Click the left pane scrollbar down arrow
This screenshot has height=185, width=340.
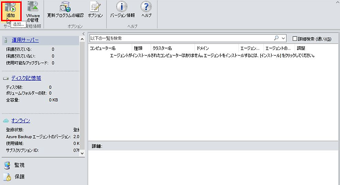pyautogui.click(x=82, y=153)
